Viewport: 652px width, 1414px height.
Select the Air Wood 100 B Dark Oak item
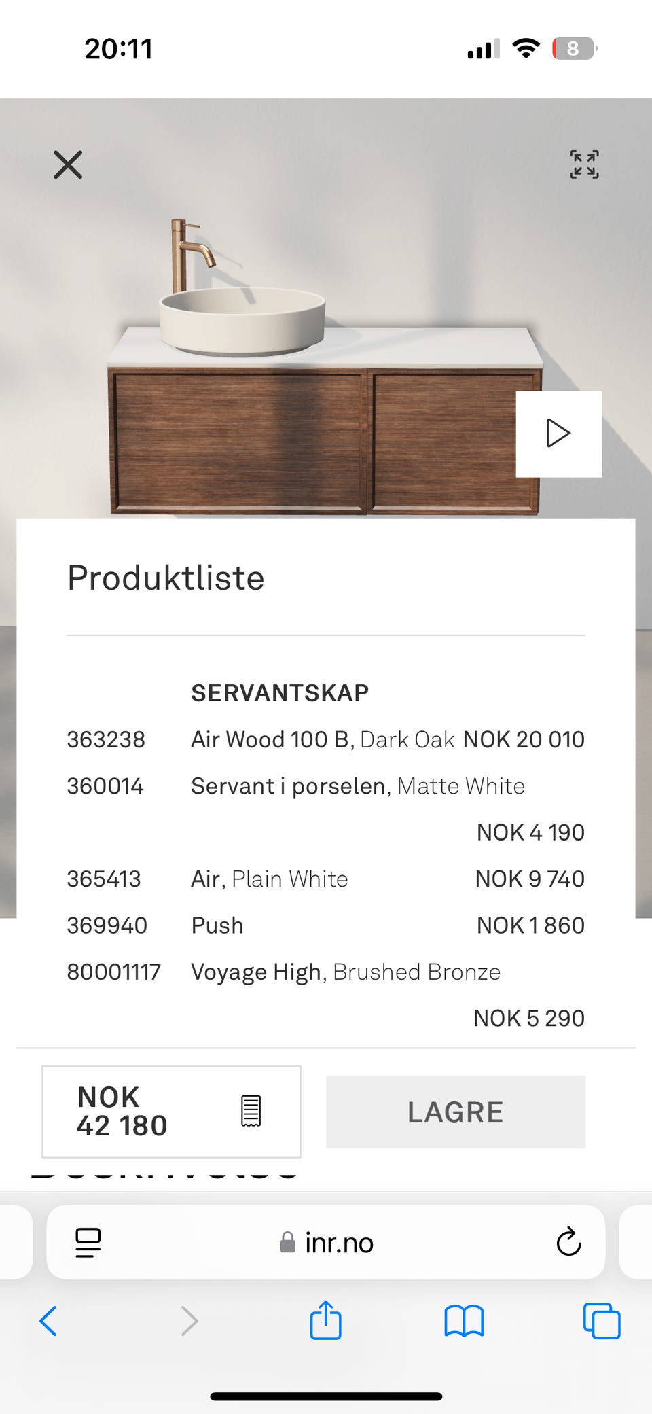point(325,739)
